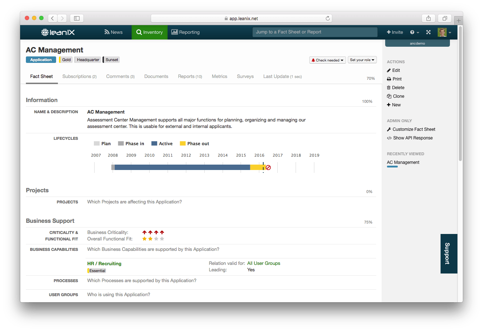Open a new Safari tab
Viewport: 483px width, 331px height.
(459, 20)
